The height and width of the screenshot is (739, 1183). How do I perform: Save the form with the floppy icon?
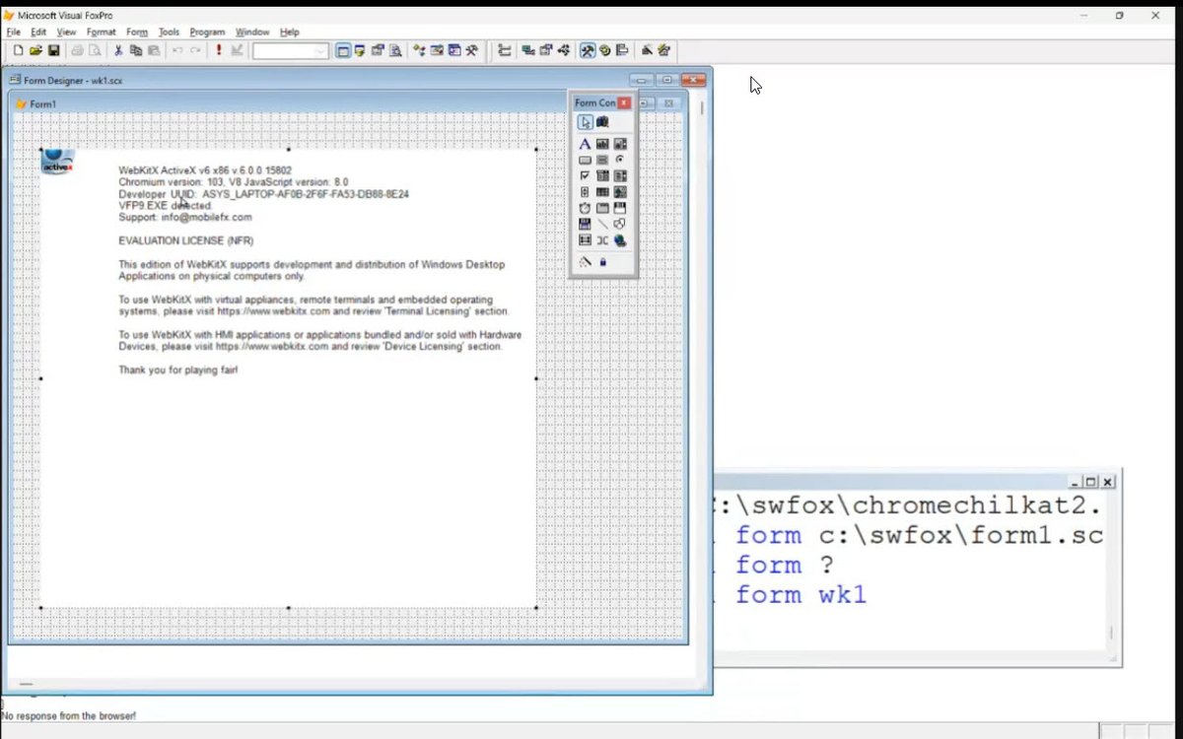[x=53, y=50]
